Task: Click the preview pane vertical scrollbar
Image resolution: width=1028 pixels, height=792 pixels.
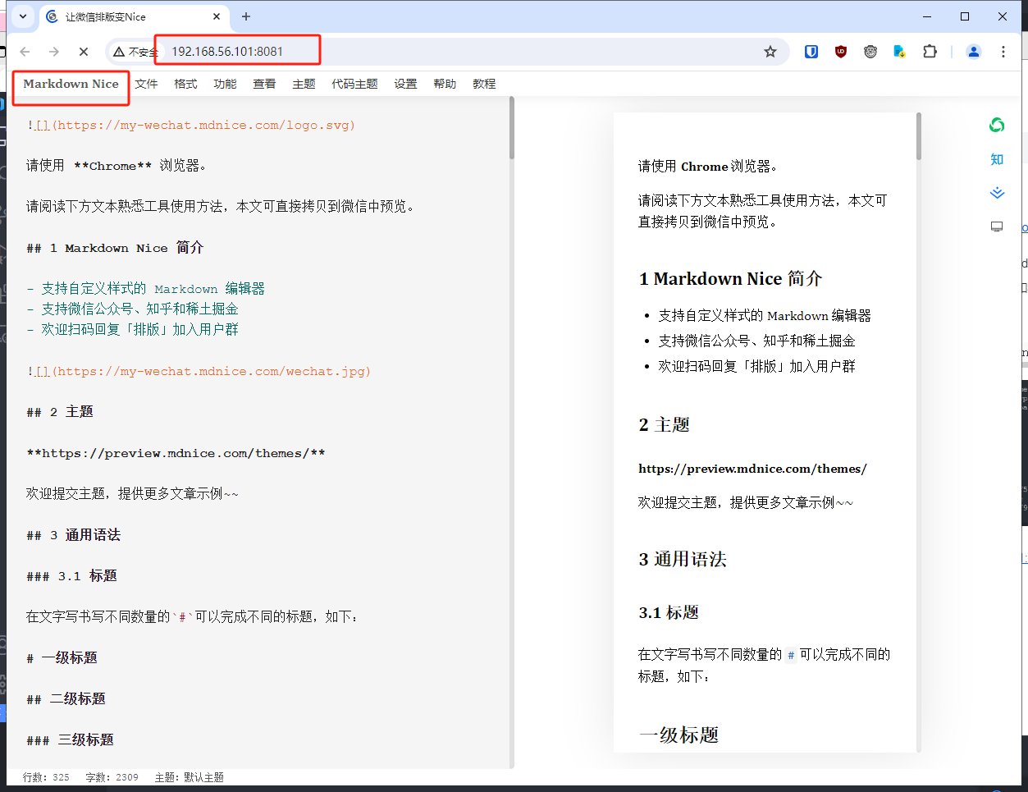Action: click(x=919, y=136)
